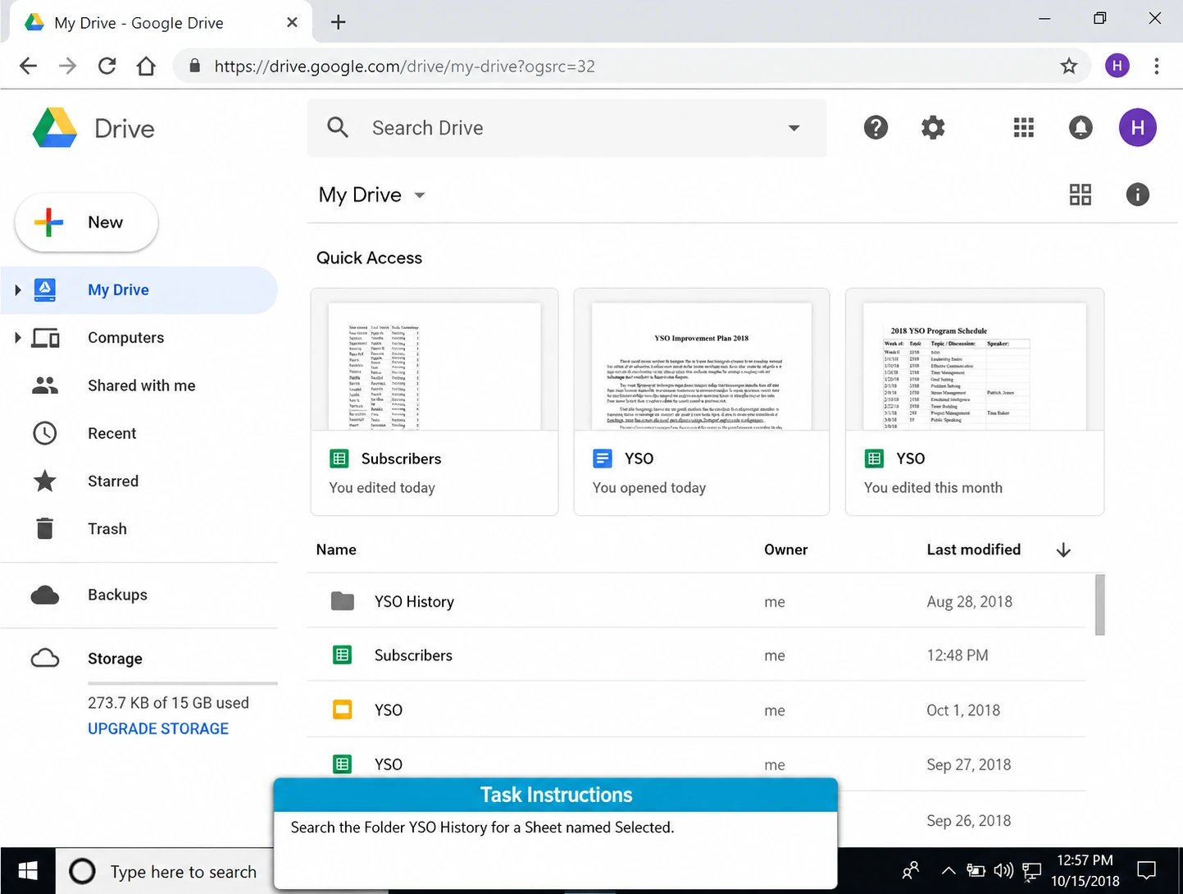Open the notifications bell icon
This screenshot has height=894, width=1183.
click(x=1081, y=128)
